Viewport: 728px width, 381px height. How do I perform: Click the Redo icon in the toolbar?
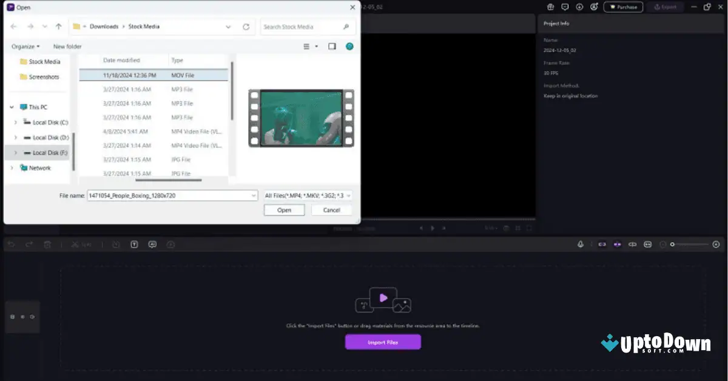(x=29, y=243)
